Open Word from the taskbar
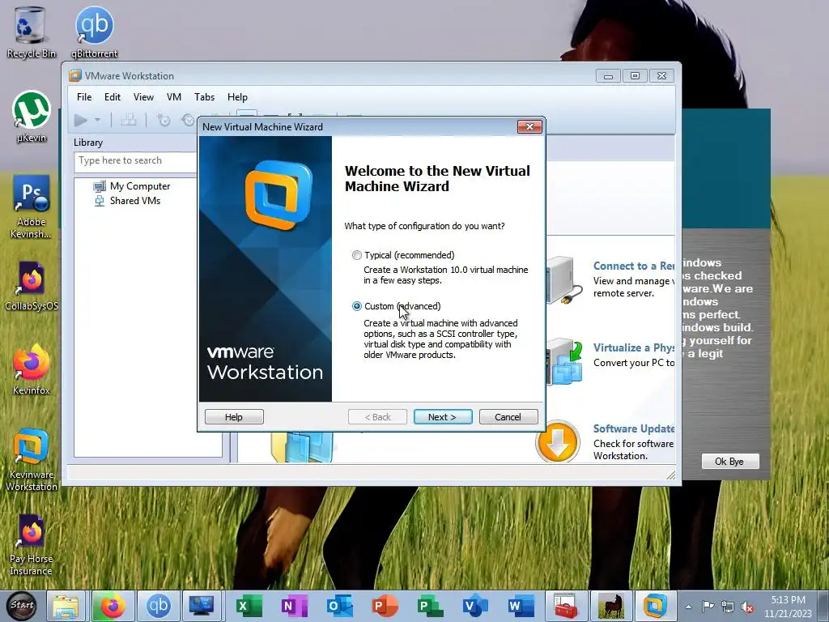Screen dimensions: 829x622 pyautogui.click(x=521, y=606)
